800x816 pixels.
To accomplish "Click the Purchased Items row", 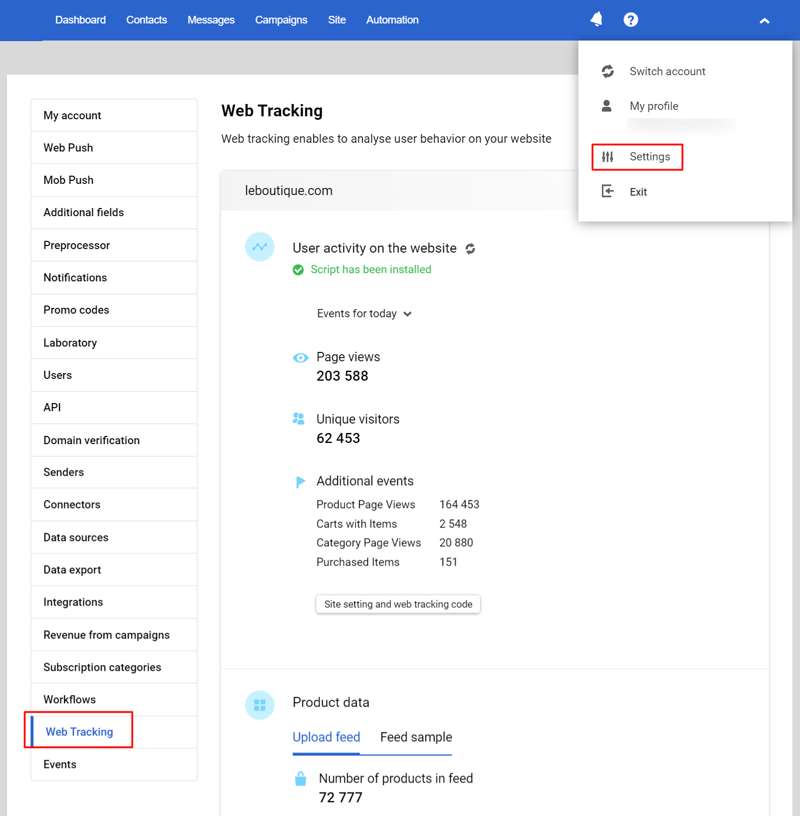I will (x=387, y=562).
